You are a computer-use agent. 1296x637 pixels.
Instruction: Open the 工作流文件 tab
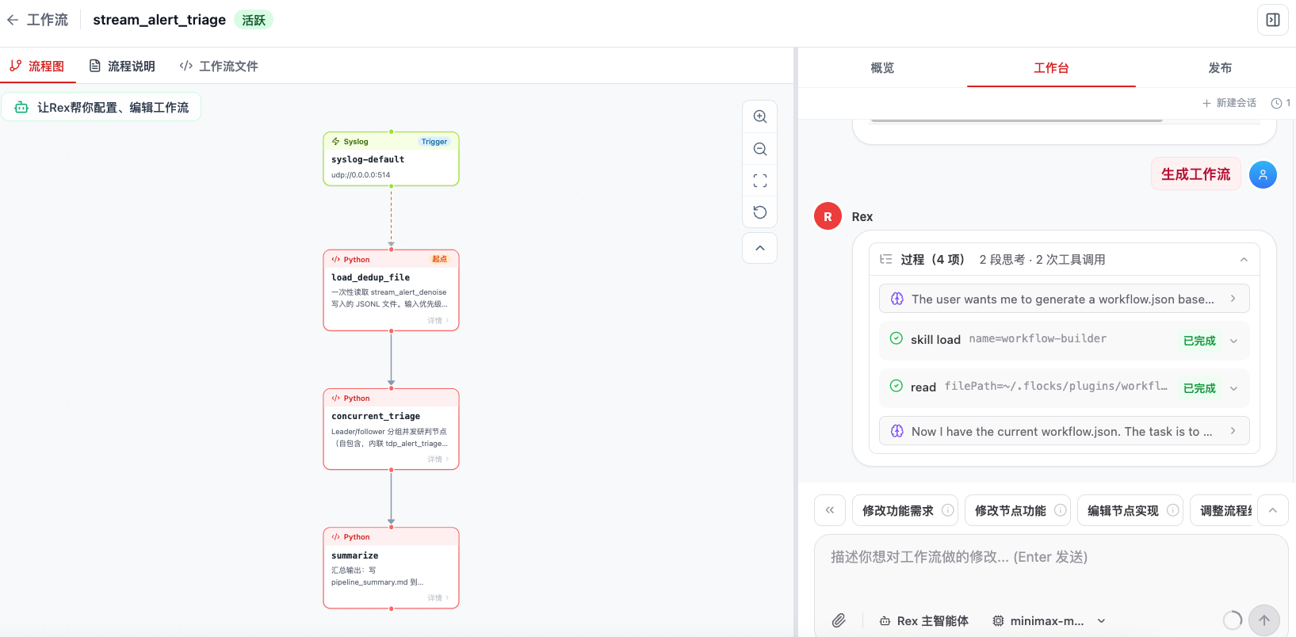click(219, 66)
